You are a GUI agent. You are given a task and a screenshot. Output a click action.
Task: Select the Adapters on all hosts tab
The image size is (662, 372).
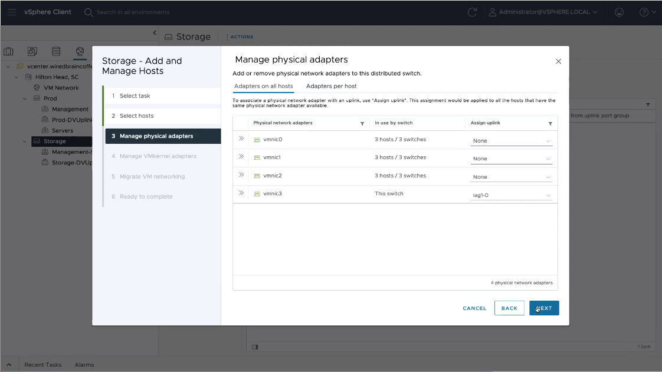click(263, 86)
